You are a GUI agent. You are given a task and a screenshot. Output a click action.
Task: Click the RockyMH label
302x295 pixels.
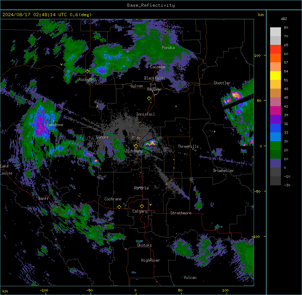coord(86,80)
